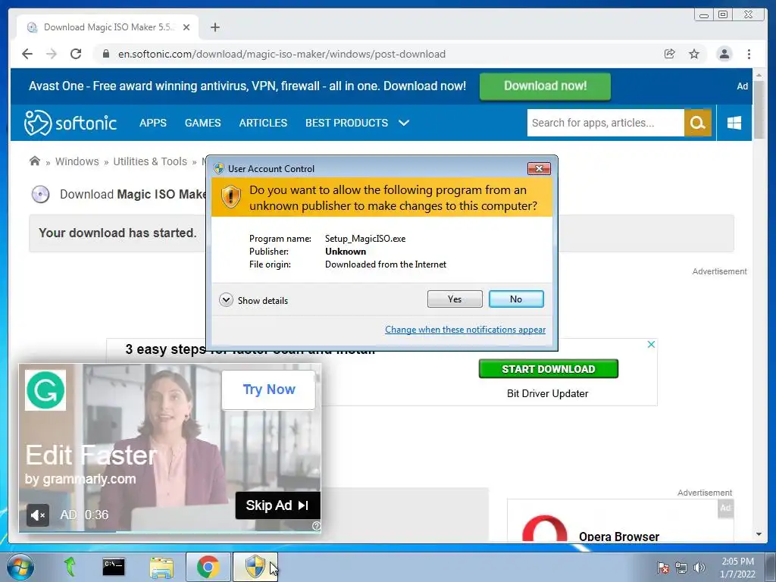
Task: Click the UAC warning shield icon
Action: (230, 197)
